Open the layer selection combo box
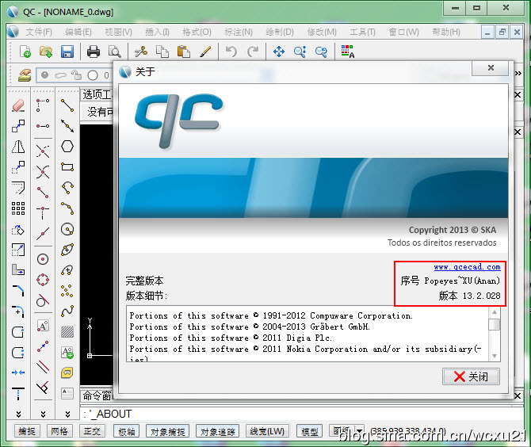Viewport: 531px width, 447px height. click(74, 75)
